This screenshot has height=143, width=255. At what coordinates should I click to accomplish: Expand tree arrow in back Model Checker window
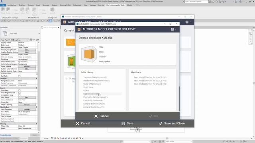(x=67, y=79)
